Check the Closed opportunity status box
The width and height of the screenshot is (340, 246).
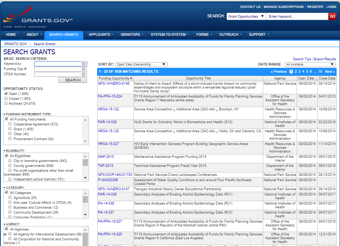pyautogui.click(x=6, y=99)
